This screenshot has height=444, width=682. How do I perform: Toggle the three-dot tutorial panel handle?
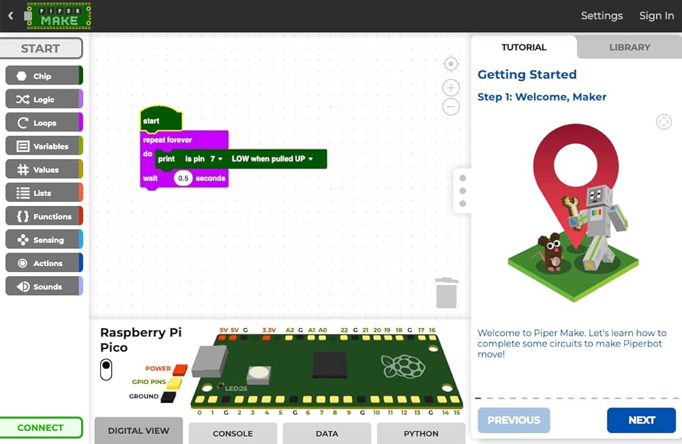(x=463, y=191)
